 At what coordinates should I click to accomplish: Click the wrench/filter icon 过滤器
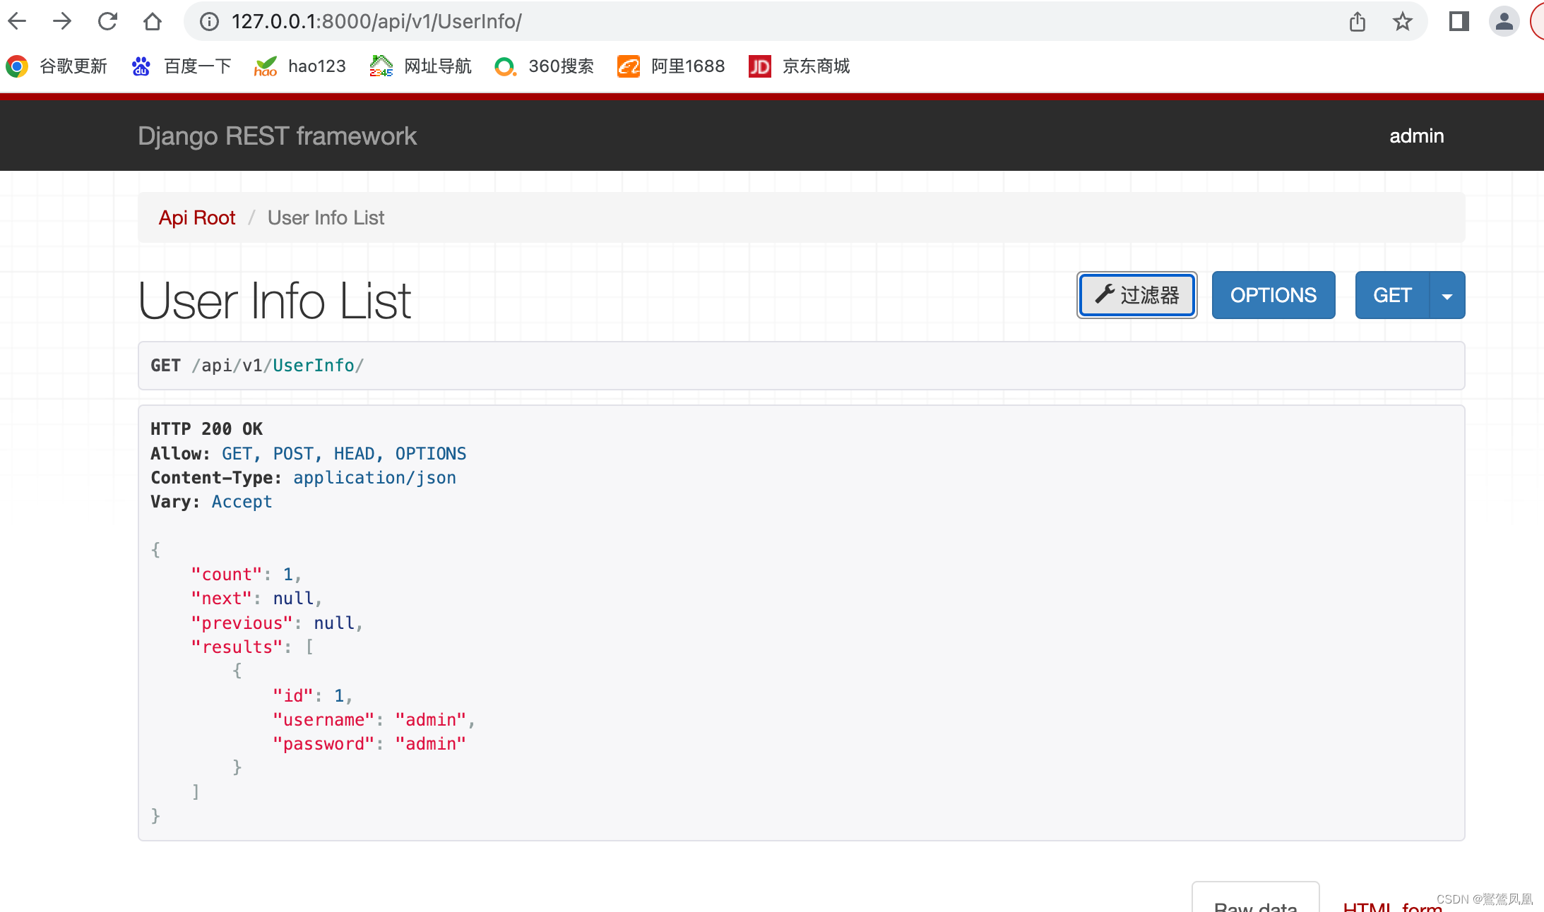[x=1138, y=294]
